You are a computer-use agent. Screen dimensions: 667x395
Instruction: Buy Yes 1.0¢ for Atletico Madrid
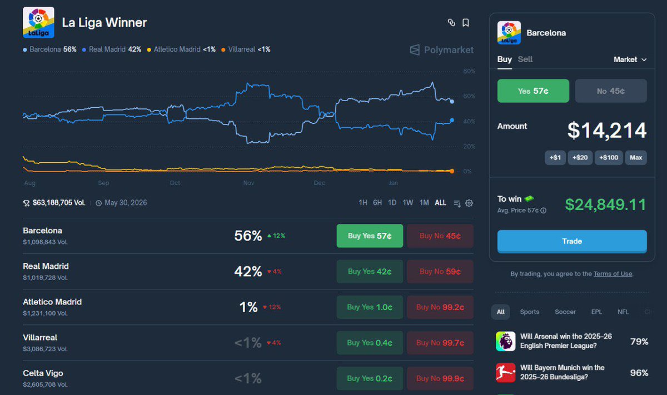pos(370,307)
